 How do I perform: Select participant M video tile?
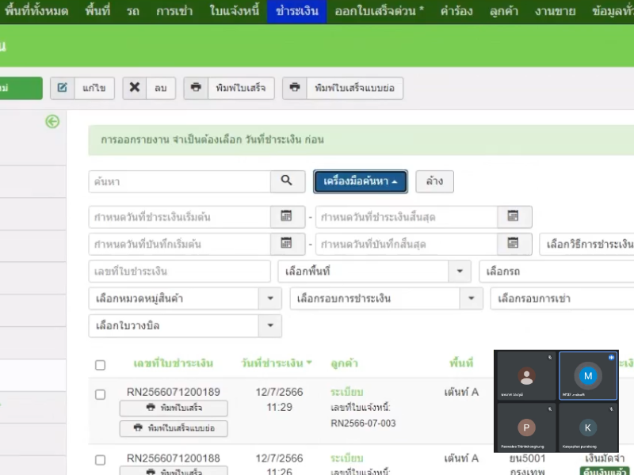coord(588,375)
